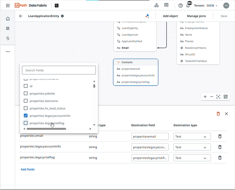
Task: Zoom in on the canvas
Action: click(205, 97)
